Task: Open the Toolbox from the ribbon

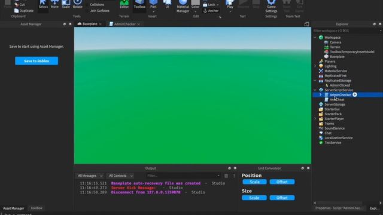Action: click(x=139, y=4)
